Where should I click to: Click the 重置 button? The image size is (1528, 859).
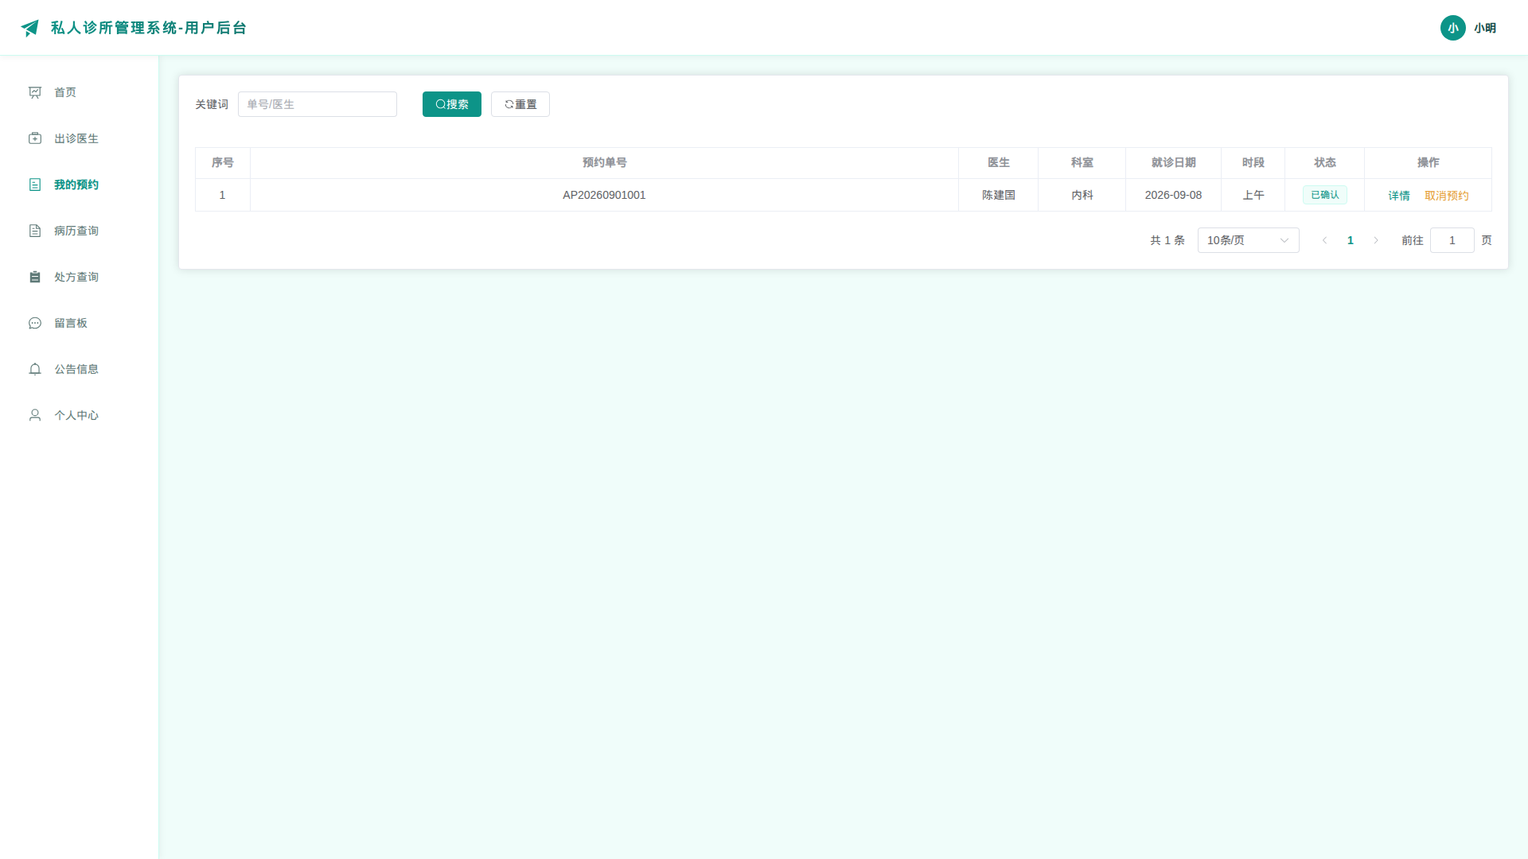coord(520,104)
